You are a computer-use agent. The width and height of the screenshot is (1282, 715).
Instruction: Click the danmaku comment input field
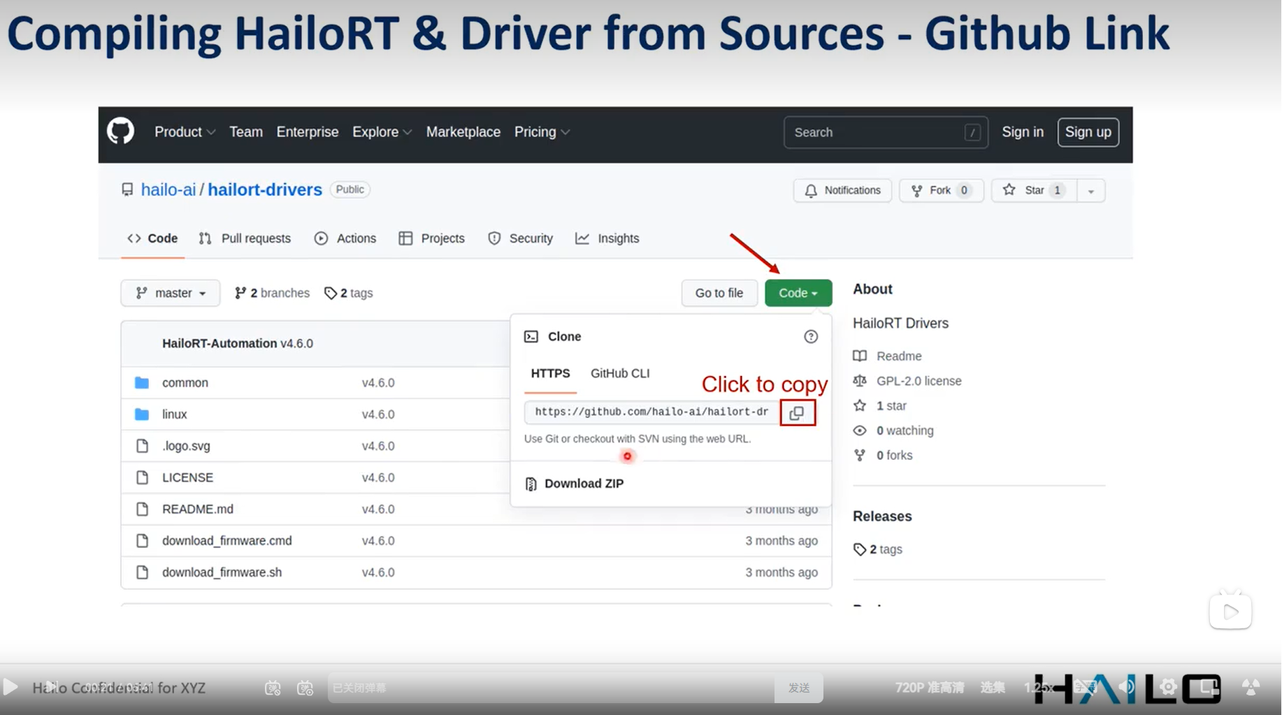coord(551,688)
